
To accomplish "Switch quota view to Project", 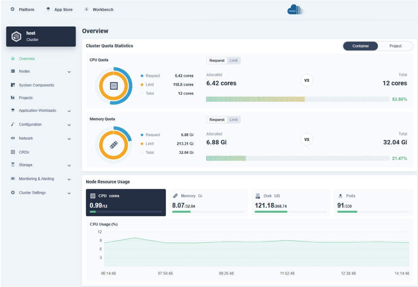I will coord(395,46).
